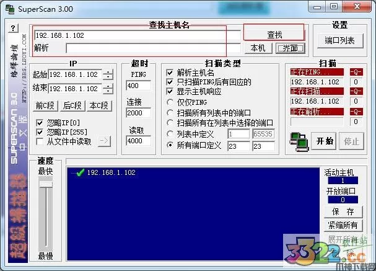Select 列表中定义 radio option
The height and width of the screenshot is (271, 376).
(x=170, y=134)
